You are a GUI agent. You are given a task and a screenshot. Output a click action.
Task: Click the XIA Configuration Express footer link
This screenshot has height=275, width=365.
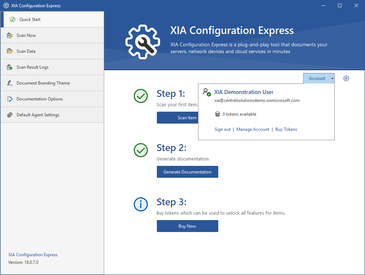[33, 255]
